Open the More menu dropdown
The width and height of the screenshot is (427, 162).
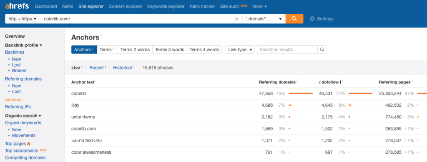coord(259,6)
